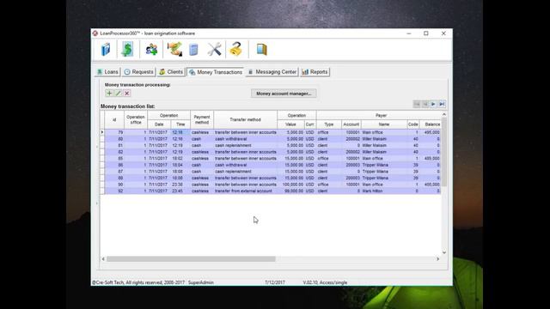Select transaction id 81 cell

[x=114, y=145]
